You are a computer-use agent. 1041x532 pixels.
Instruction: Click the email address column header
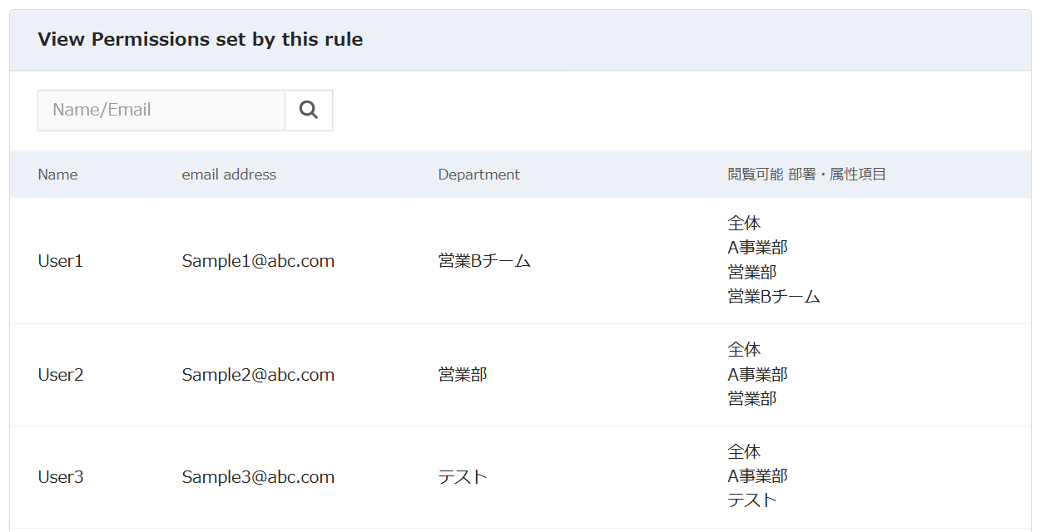click(x=229, y=174)
